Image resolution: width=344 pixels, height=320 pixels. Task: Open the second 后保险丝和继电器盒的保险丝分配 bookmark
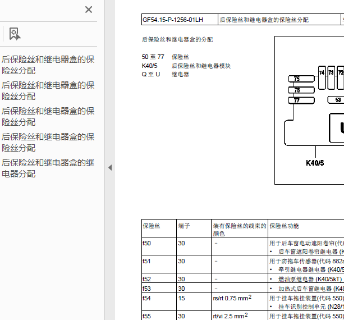click(48, 90)
